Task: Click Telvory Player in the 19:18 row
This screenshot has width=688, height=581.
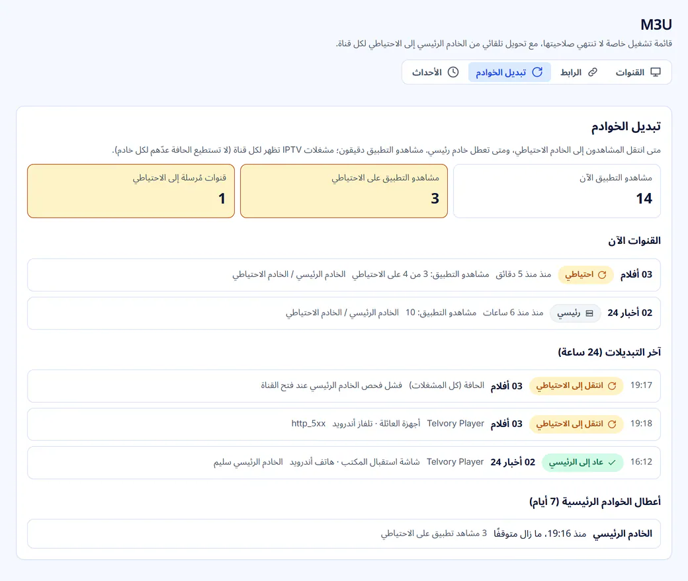Action: click(455, 424)
